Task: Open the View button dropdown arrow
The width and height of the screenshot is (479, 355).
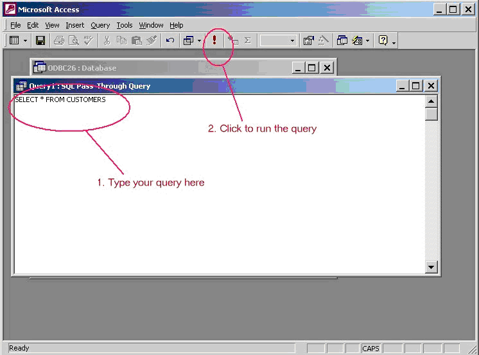Action: pos(25,40)
